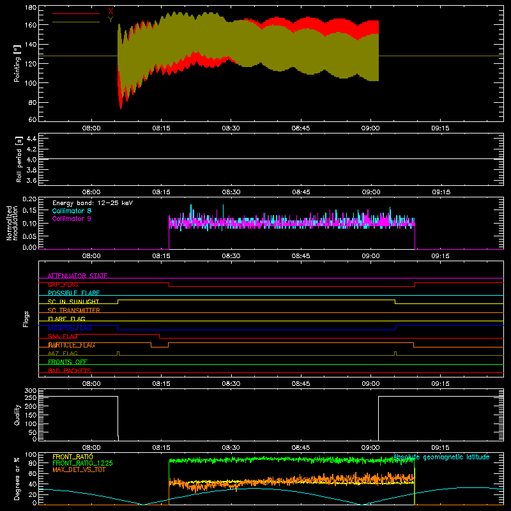Click the 08:30 tick label under Roll period plot
Screen dimensions: 511x511
pos(231,192)
